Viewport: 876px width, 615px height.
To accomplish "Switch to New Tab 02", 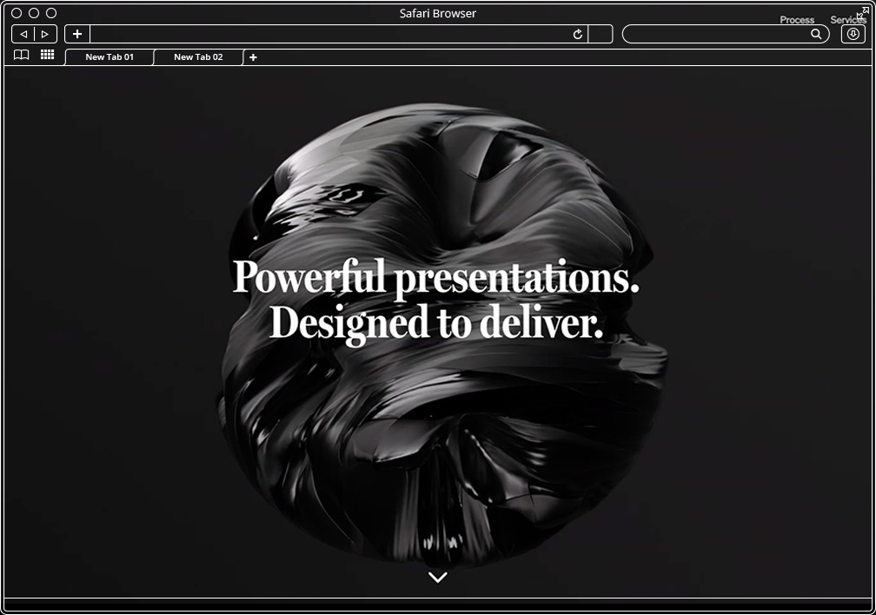I will (198, 57).
